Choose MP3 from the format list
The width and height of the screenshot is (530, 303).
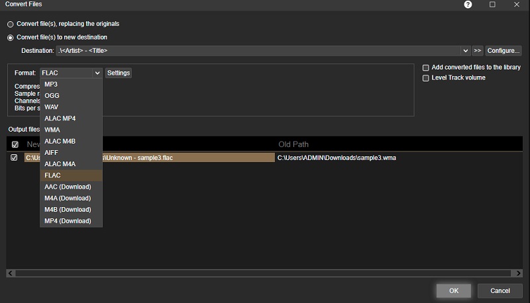coord(52,84)
